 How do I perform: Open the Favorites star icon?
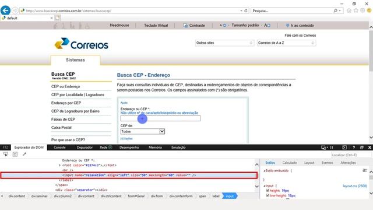pos(356,10)
